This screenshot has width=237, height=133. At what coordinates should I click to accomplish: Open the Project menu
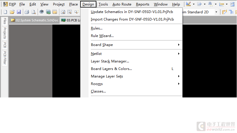pos(59,4)
